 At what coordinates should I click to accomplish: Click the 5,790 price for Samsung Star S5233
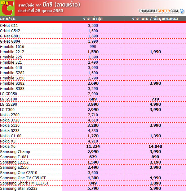(93, 188)
